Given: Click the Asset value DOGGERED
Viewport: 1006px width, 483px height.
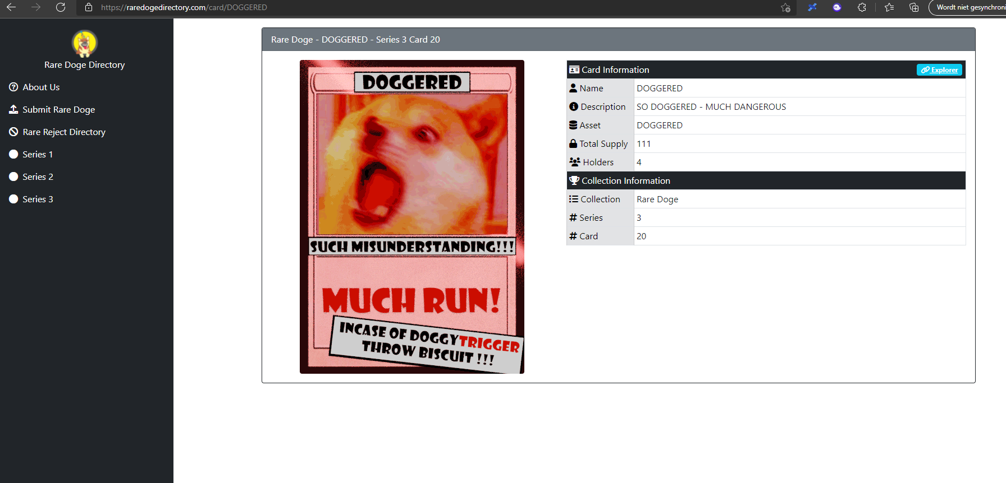Looking at the screenshot, I should [x=660, y=125].
